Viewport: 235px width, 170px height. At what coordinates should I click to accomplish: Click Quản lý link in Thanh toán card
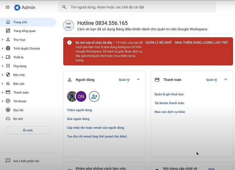tap(211, 80)
